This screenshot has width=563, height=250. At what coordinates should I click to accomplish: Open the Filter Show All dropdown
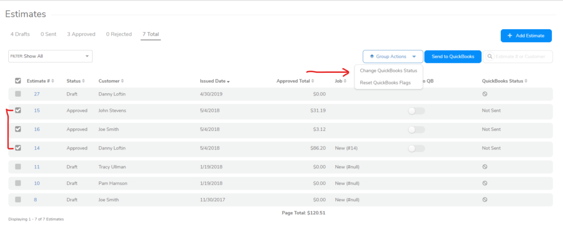pyautogui.click(x=50, y=56)
